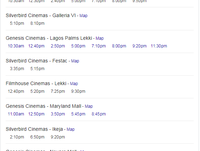The height and width of the screenshot is (151, 200).
Task: Open Map link for Silverbird Cinemas Galleria VI
Action: (x=83, y=16)
